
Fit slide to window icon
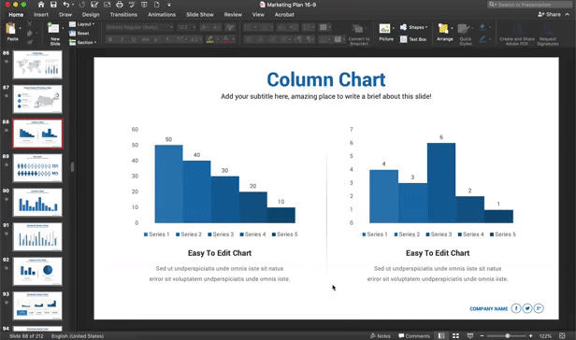tap(562, 336)
